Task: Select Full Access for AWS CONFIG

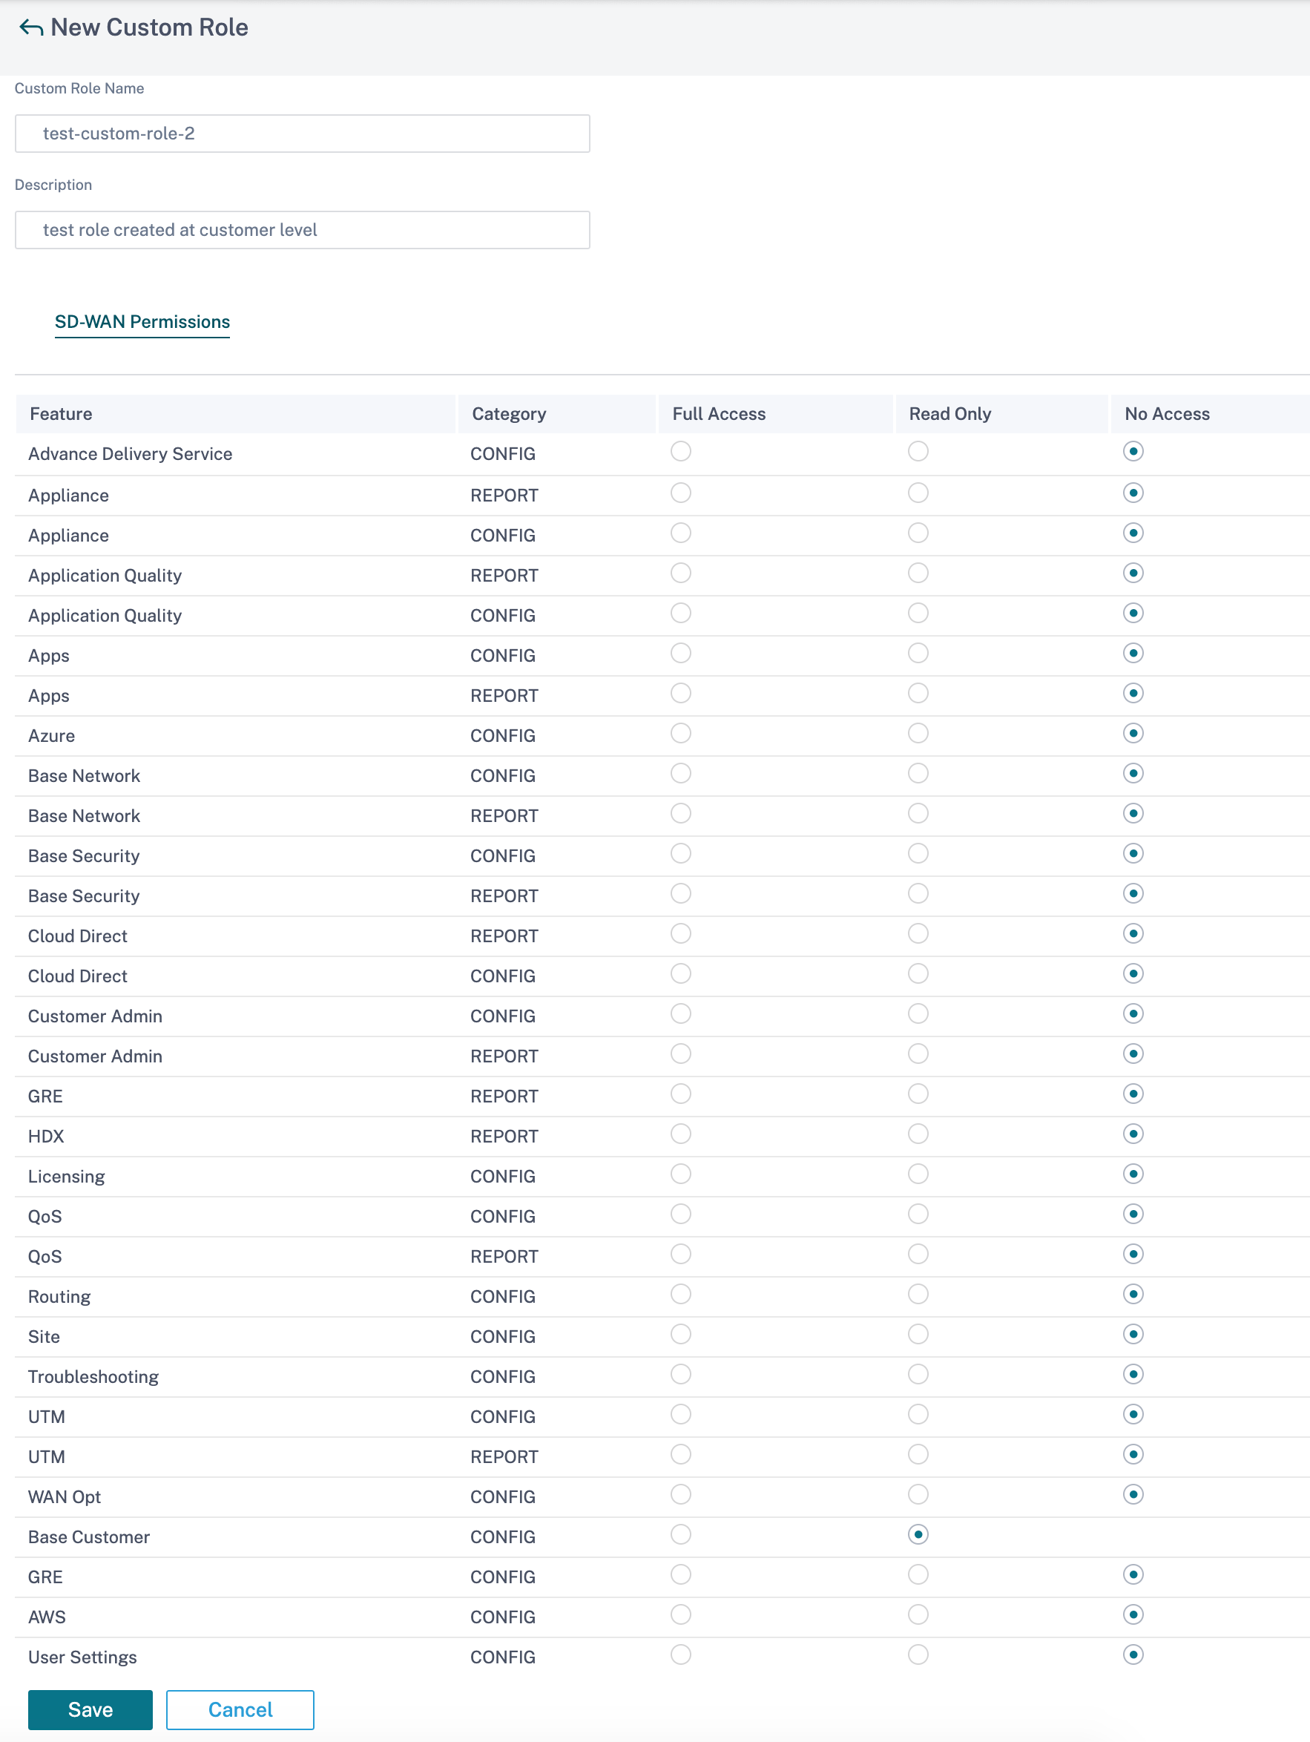Action: [681, 1616]
